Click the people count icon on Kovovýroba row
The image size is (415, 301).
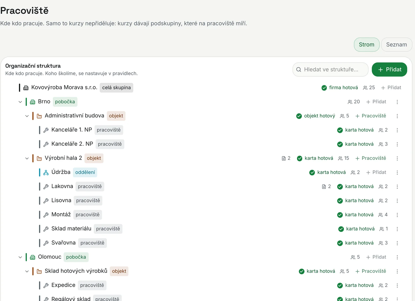(365, 88)
